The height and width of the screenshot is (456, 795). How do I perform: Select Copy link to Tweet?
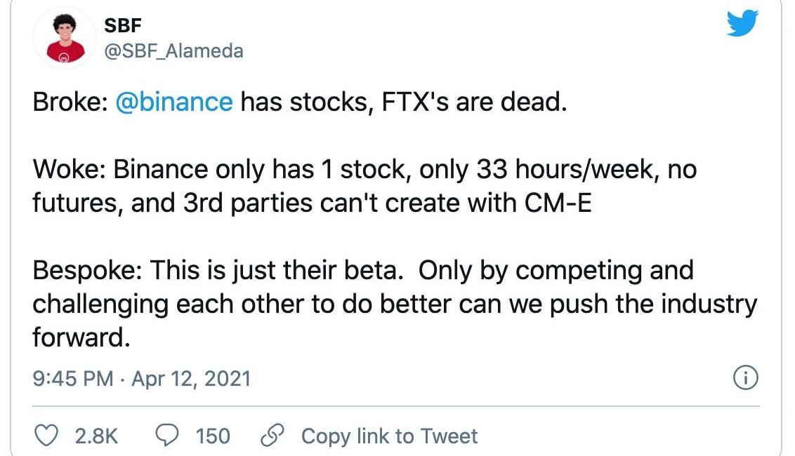pos(389,436)
